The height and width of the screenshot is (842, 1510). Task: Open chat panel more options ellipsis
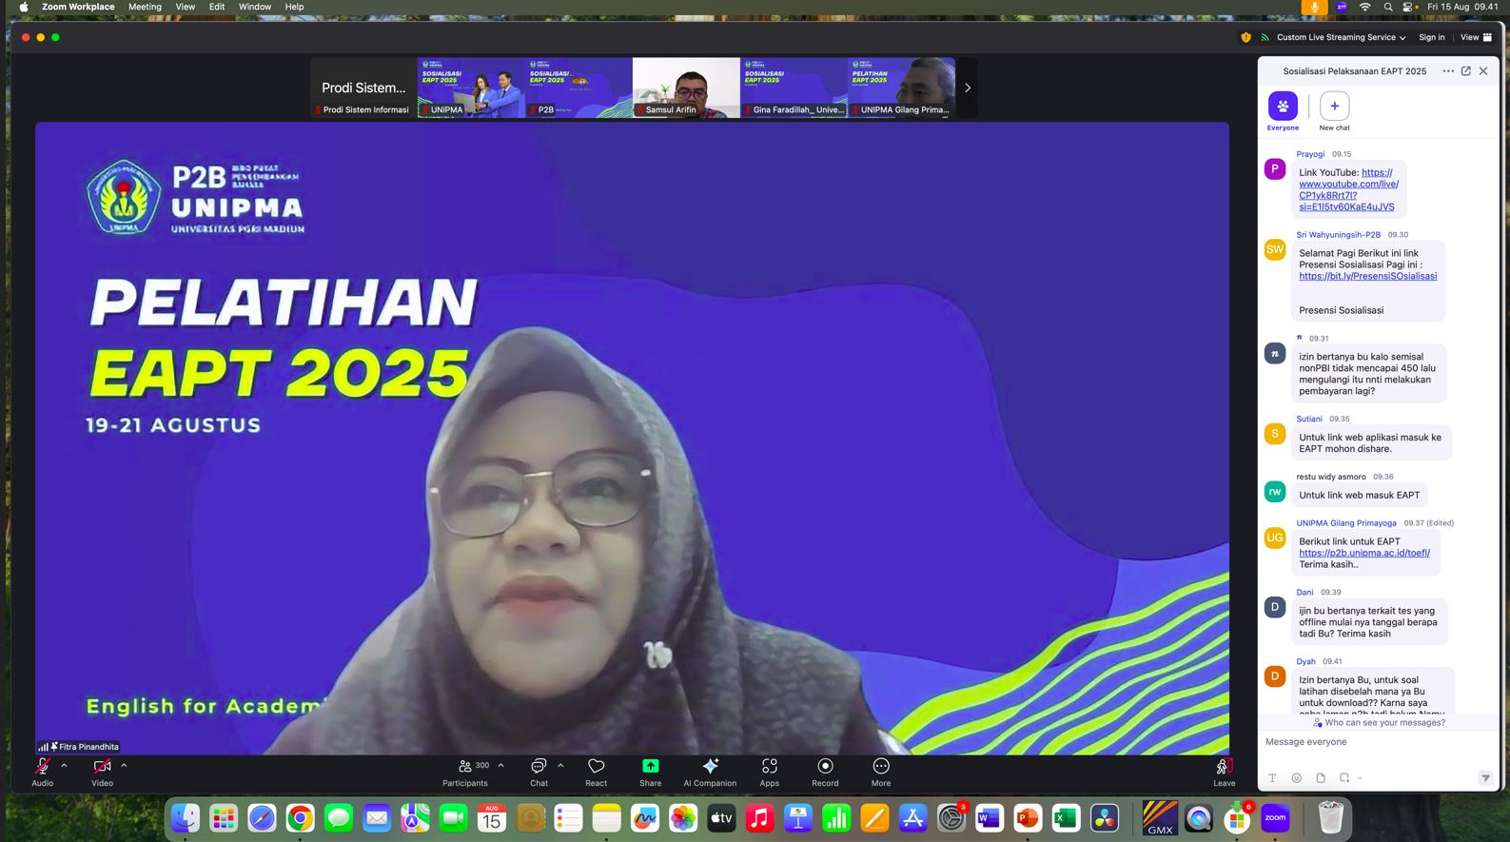tap(1448, 70)
